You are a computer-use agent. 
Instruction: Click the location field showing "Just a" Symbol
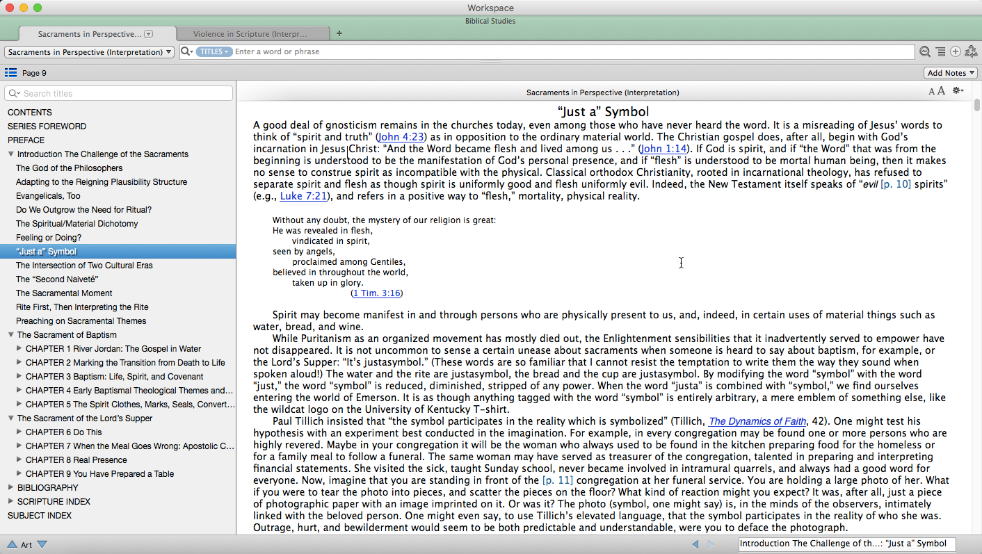(847, 544)
